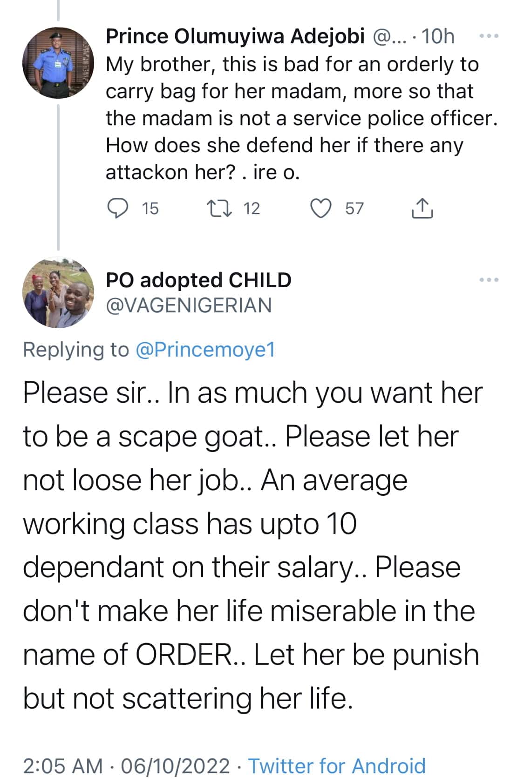Screen dimensions: 524x784
Task: Open the tweet starting "My brother, this is bad"
Action: pos(298,118)
